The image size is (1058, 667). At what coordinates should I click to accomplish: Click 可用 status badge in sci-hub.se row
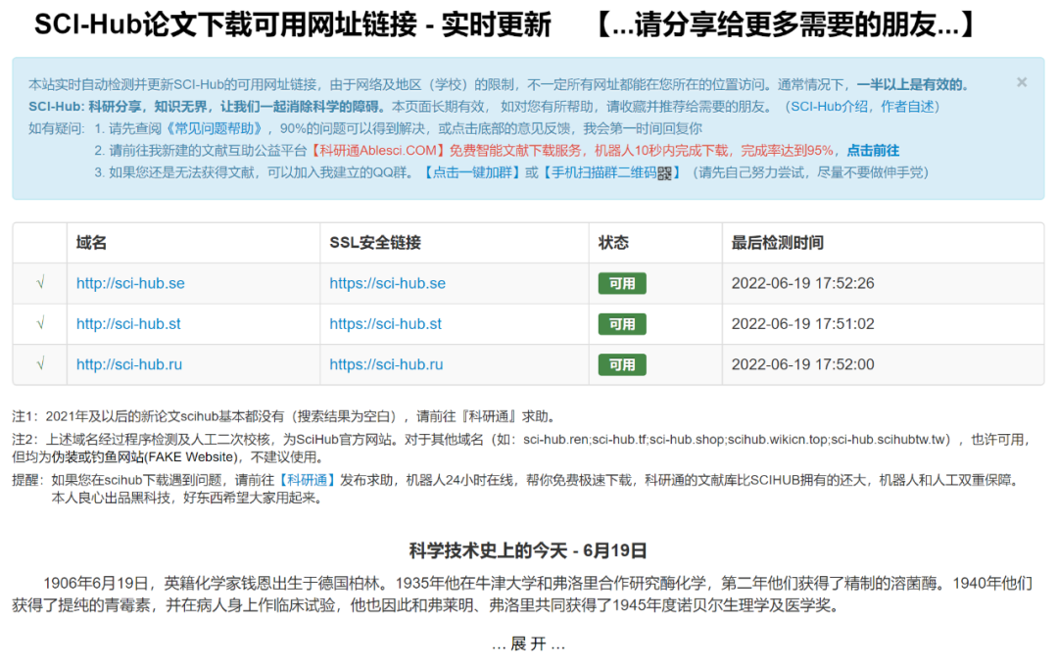click(622, 283)
